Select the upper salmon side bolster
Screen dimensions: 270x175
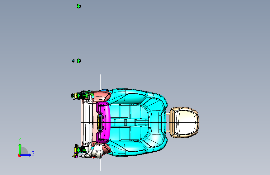(x=102, y=97)
